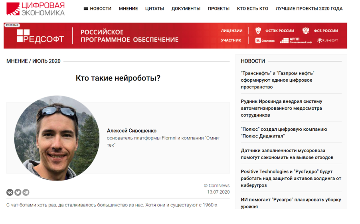Share the article via Telegram icon

coord(26,193)
